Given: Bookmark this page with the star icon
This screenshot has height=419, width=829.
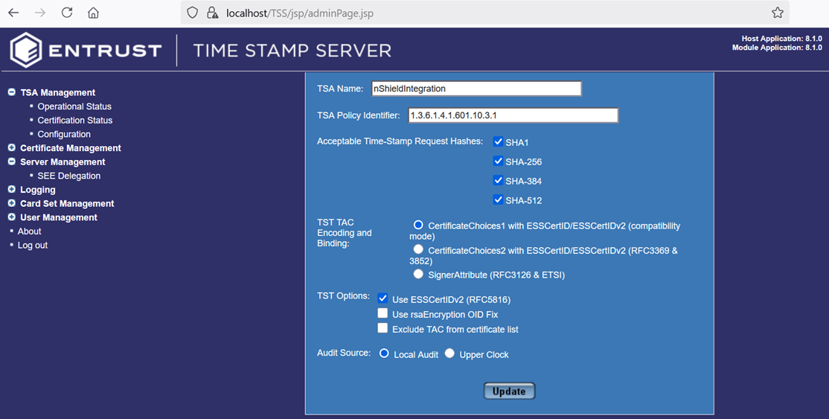Looking at the screenshot, I should [777, 13].
